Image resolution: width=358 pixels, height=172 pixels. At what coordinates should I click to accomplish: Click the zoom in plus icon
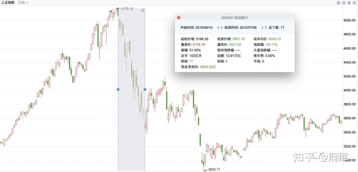click(x=344, y=3)
